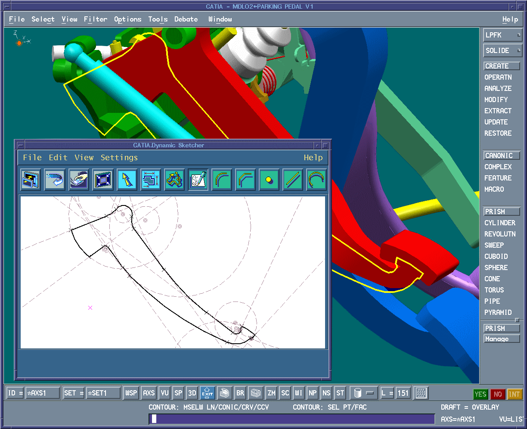The image size is (527, 429).
Task: Click the MODIFY option
Action: (496, 100)
